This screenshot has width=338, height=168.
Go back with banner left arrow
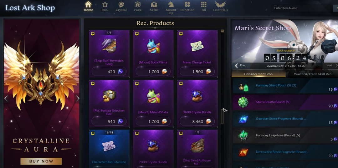coord(6,99)
